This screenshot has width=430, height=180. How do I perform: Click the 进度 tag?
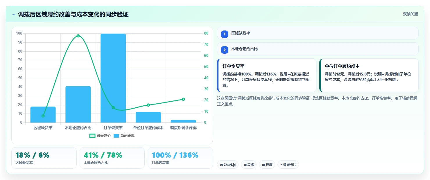267,165
